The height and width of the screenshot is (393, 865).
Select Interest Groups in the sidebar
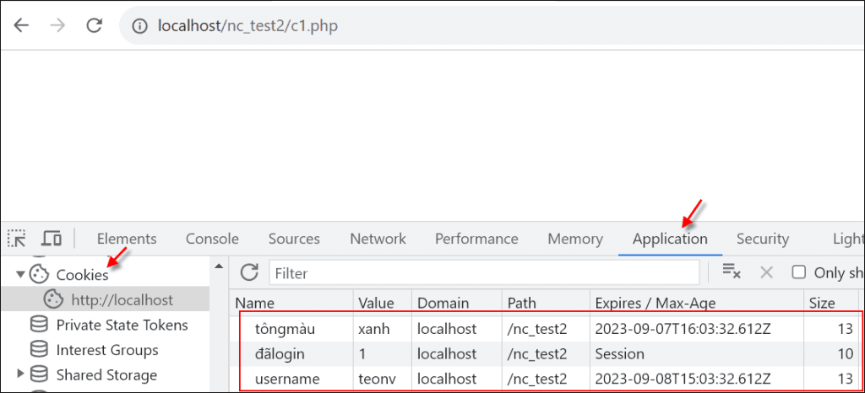point(107,350)
